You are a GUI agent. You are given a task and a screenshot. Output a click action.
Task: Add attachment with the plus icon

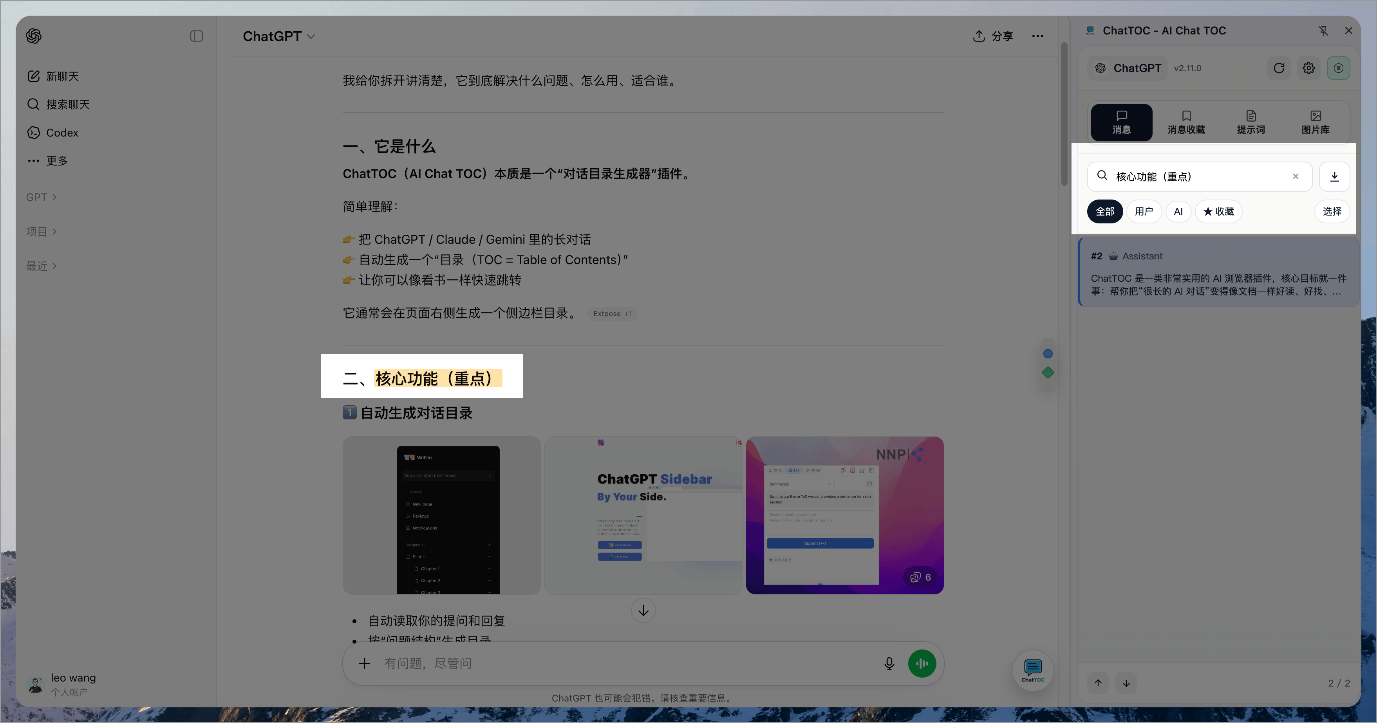pyautogui.click(x=365, y=663)
